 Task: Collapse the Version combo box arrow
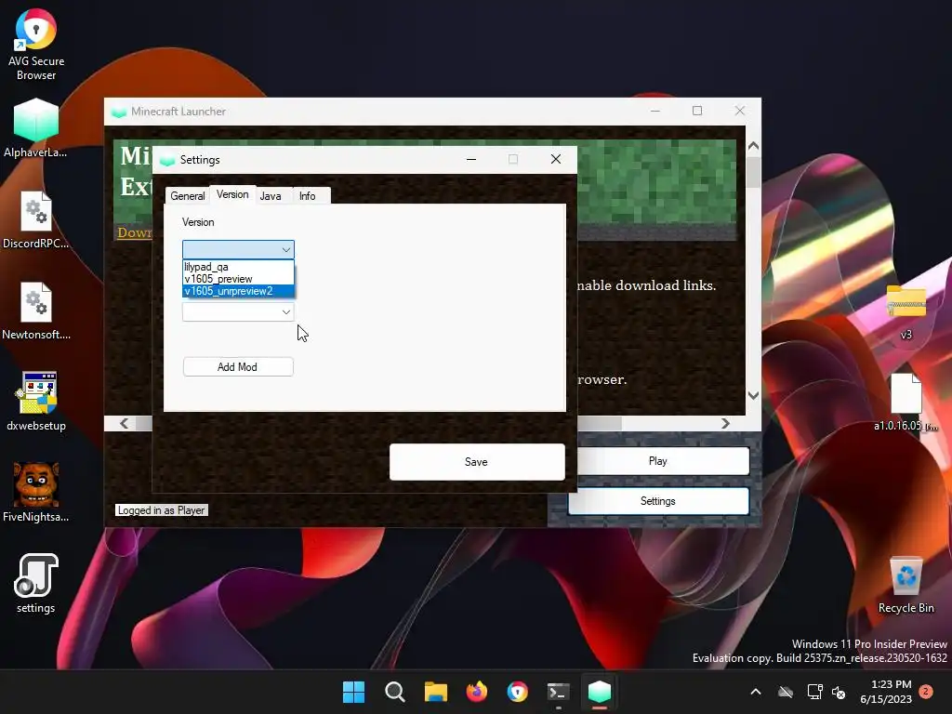tap(286, 249)
